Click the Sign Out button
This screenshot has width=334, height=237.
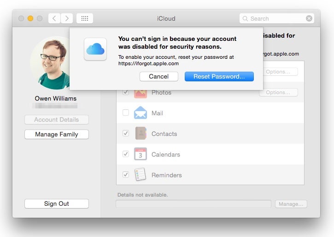57,203
